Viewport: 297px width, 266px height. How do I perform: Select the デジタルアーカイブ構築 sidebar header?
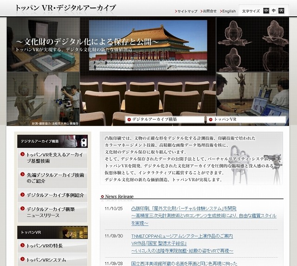coord(52,141)
